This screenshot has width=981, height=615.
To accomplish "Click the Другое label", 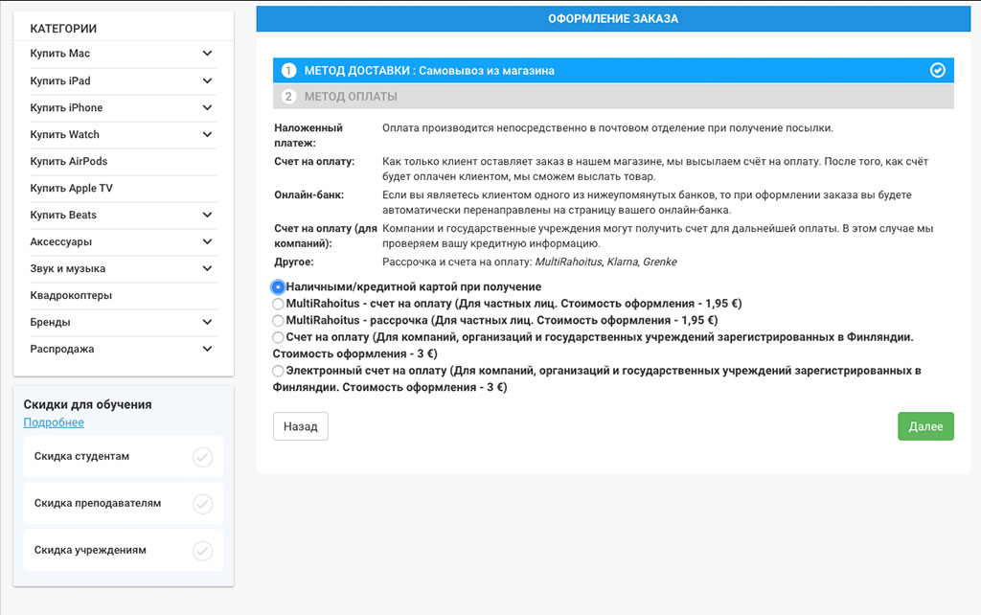I will click(x=294, y=262).
